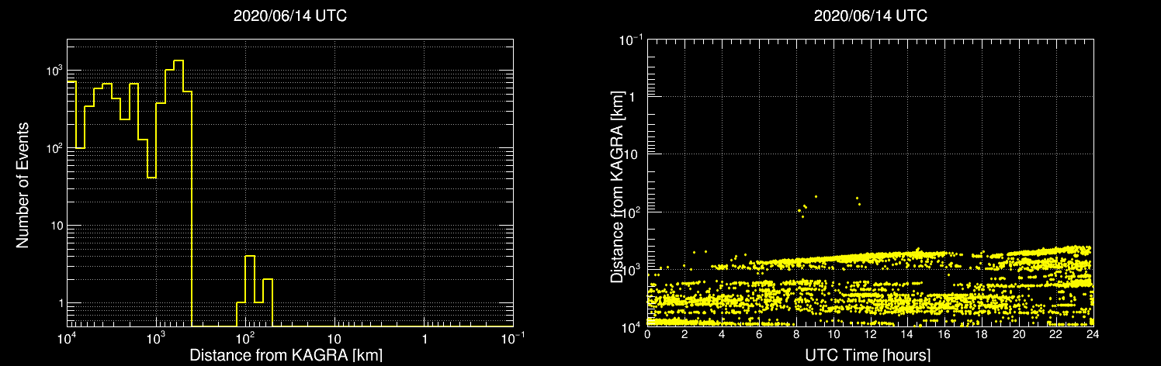Click the histogram plot title "2020/06/14 UTC"
Viewport: 1161px width, 366px height.
pos(289,16)
